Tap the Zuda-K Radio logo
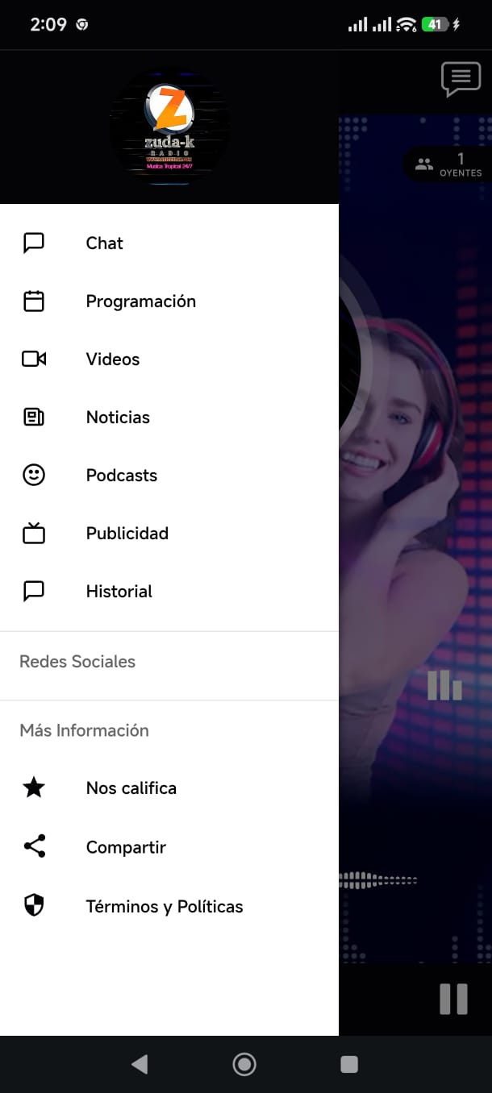 [x=169, y=127]
